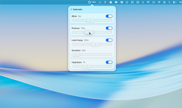Viewport: 182px width, 108px height.
Task: Click the circled up-arrow menu bar icon
Action: coord(111,2)
